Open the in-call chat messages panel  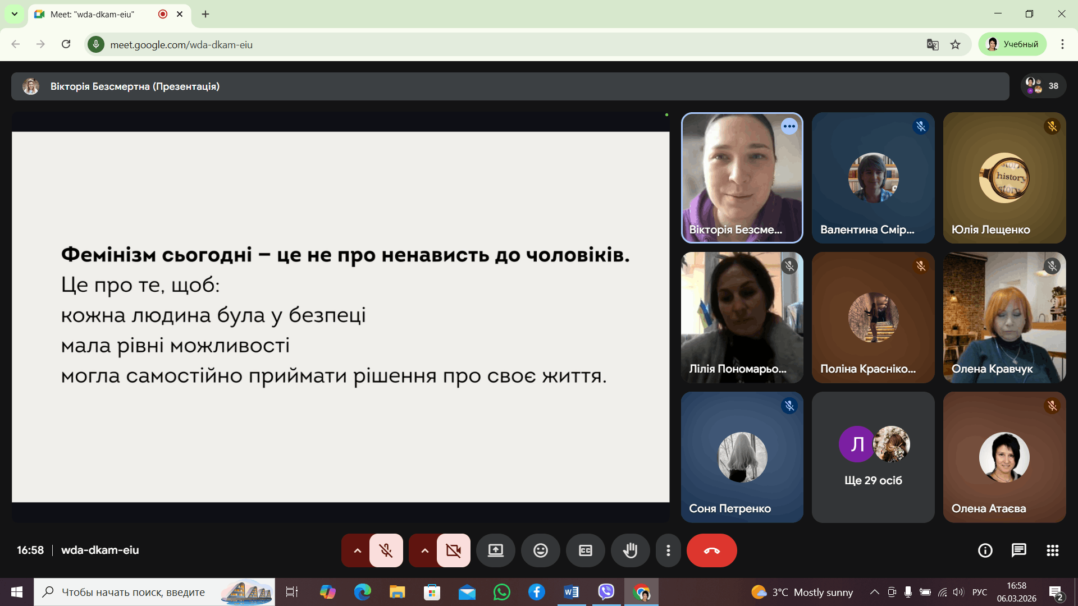point(1018,550)
